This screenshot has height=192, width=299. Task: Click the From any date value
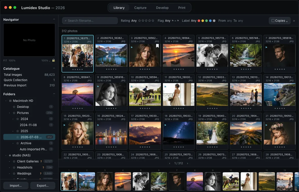pos(229,20)
